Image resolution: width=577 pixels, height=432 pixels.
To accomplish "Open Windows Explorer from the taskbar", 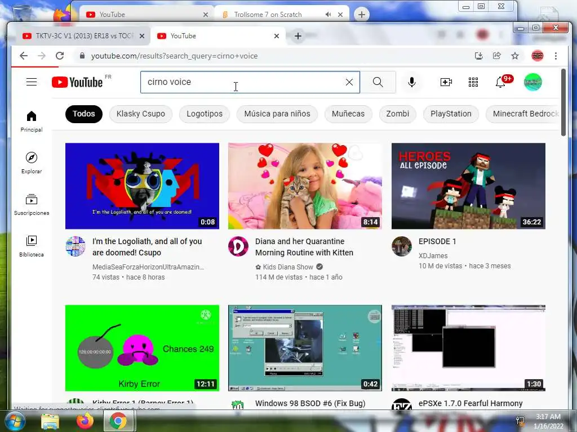I will tap(50, 421).
